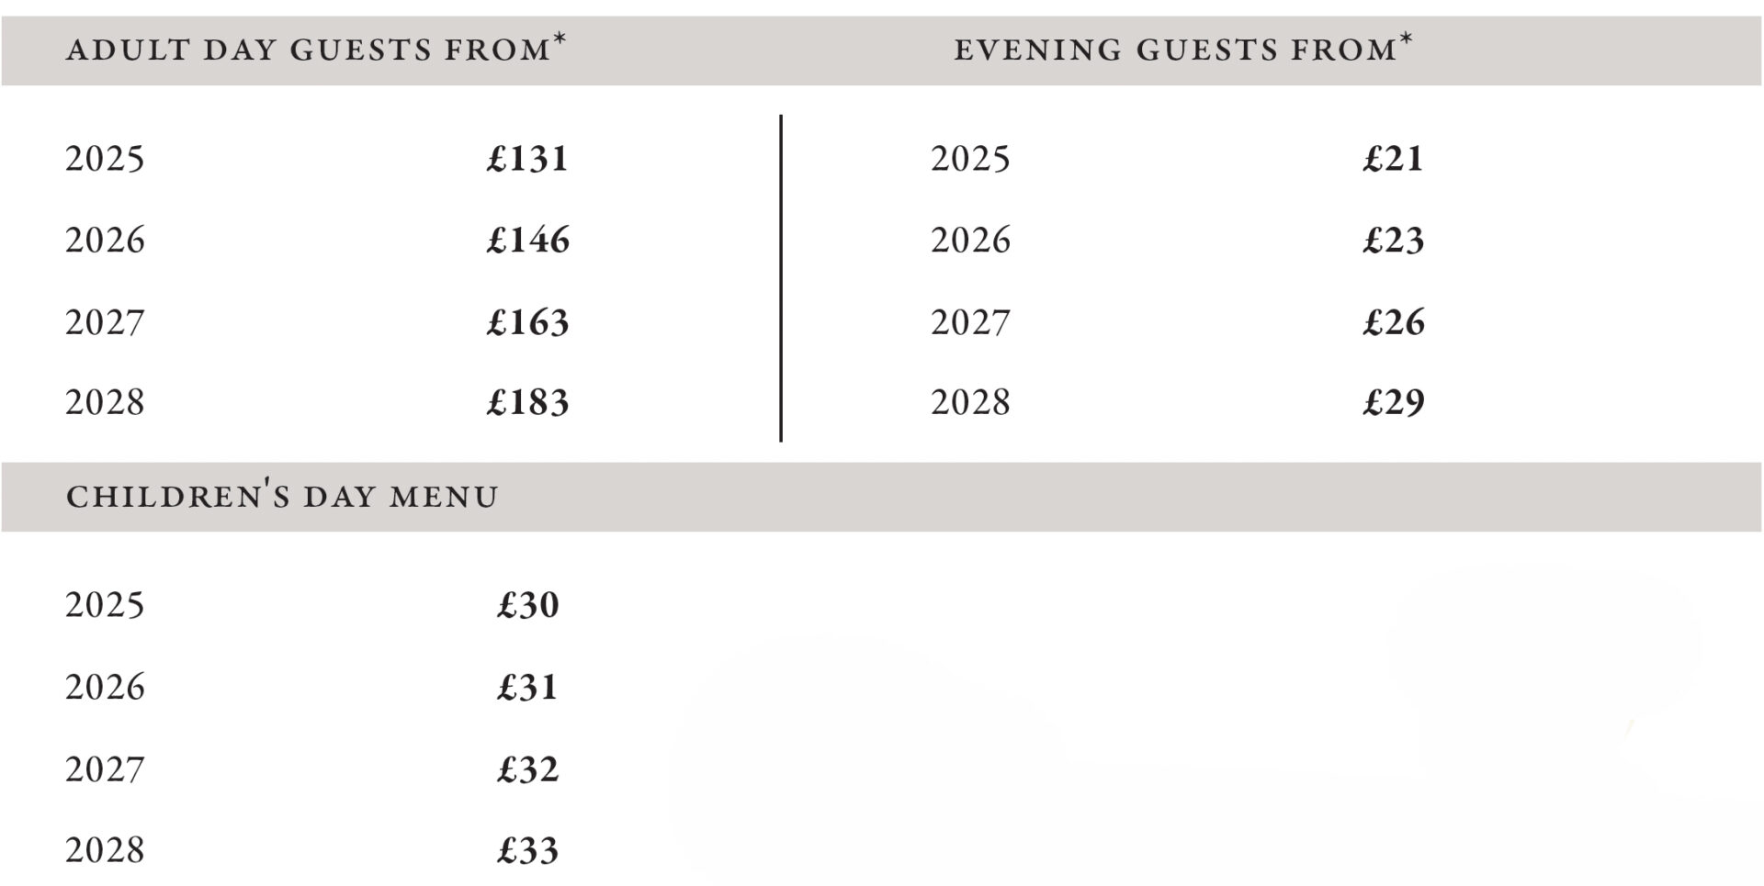This screenshot has width=1764, height=886.
Task: Select the £146 adult day price
Action: (528, 240)
